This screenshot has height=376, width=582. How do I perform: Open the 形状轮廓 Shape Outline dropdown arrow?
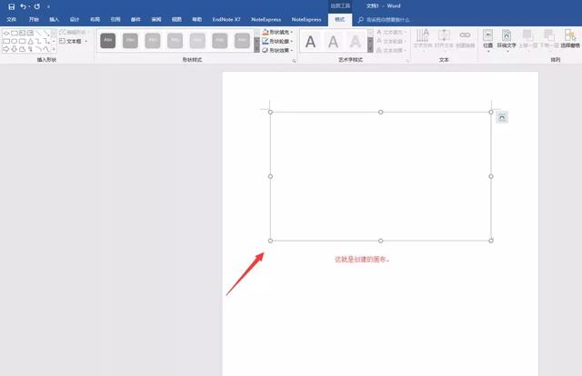[292, 41]
